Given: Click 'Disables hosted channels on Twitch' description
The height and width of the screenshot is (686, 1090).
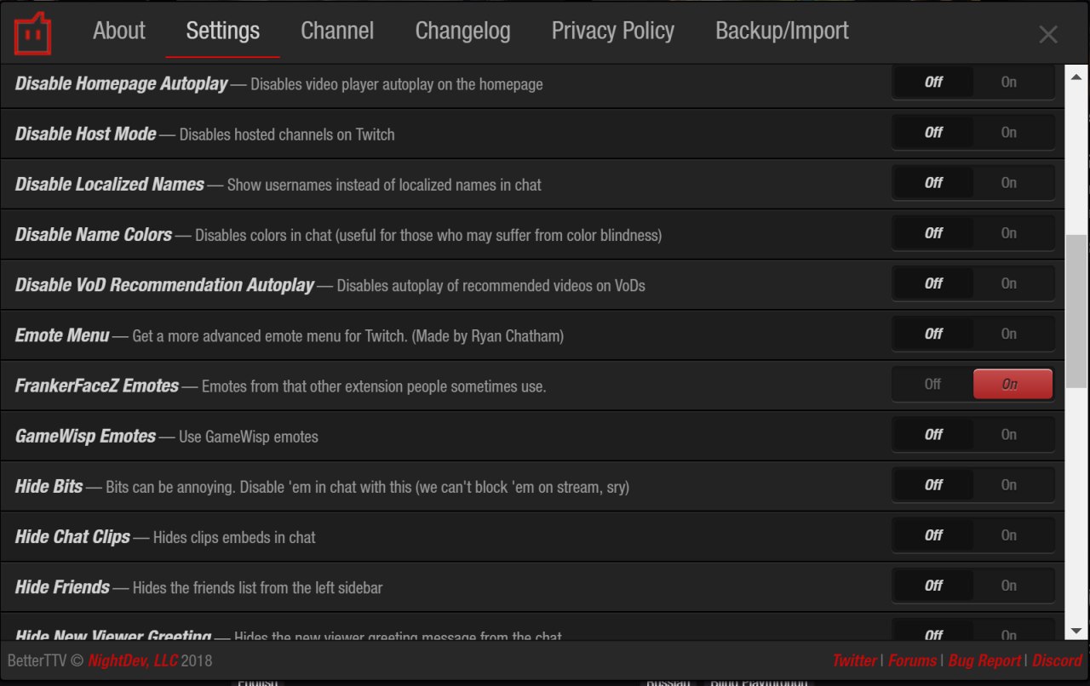Looking at the screenshot, I should [x=287, y=134].
